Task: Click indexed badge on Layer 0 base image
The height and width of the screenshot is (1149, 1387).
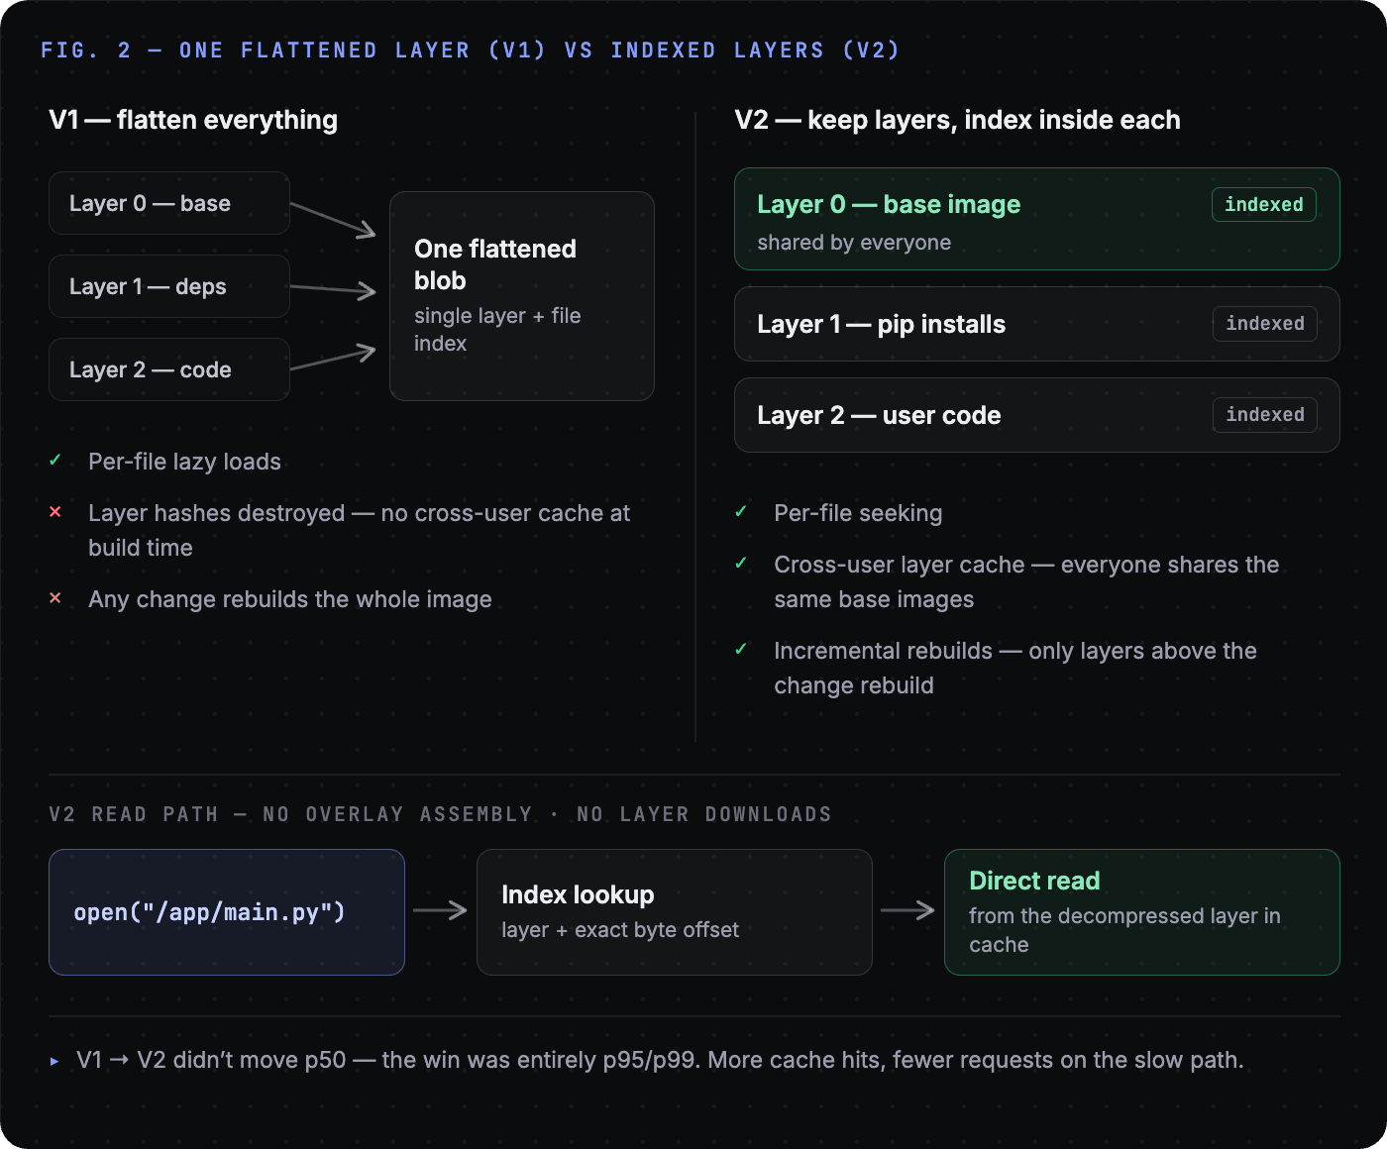Action: [x=1264, y=204]
